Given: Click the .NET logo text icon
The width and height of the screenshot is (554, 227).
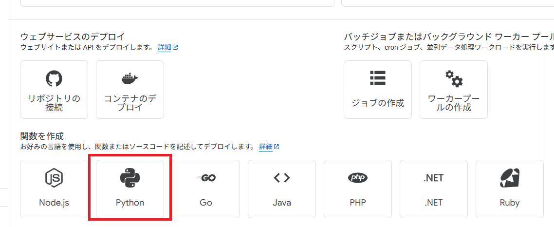Looking at the screenshot, I should pos(434,178).
